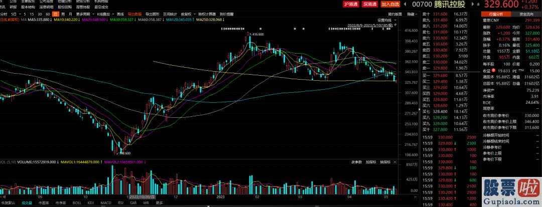Open the 高管持股 menu item
Image resolution: width=542 pixels, height=207 pixels.
pyautogui.click(x=83, y=7)
